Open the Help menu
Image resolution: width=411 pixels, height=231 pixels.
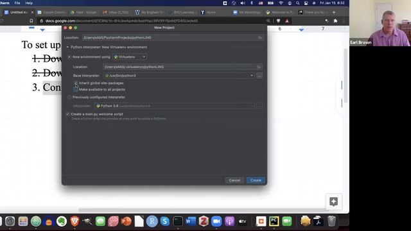(29, 3)
